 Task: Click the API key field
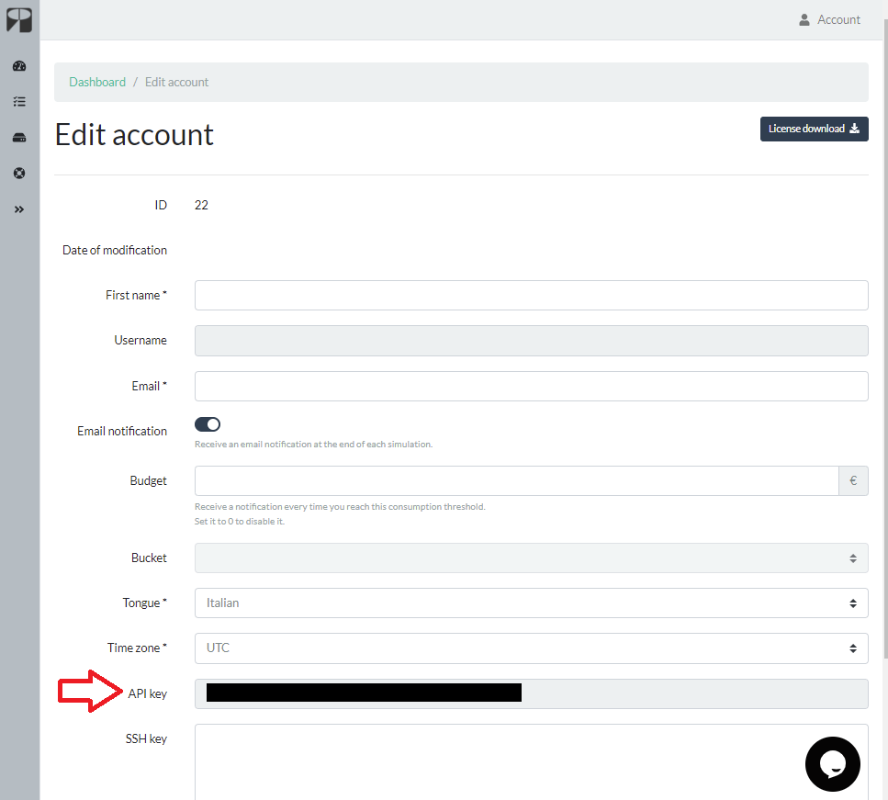click(x=531, y=694)
